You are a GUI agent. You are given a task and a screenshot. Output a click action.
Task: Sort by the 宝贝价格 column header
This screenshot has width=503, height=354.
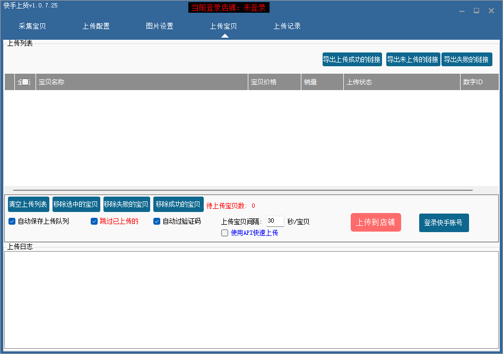[274, 82]
